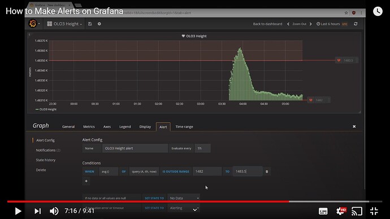Image resolution: width=390 pixels, height=219 pixels.
Task: Edit the query (A, 4h, now) parameters
Action: pos(144,171)
